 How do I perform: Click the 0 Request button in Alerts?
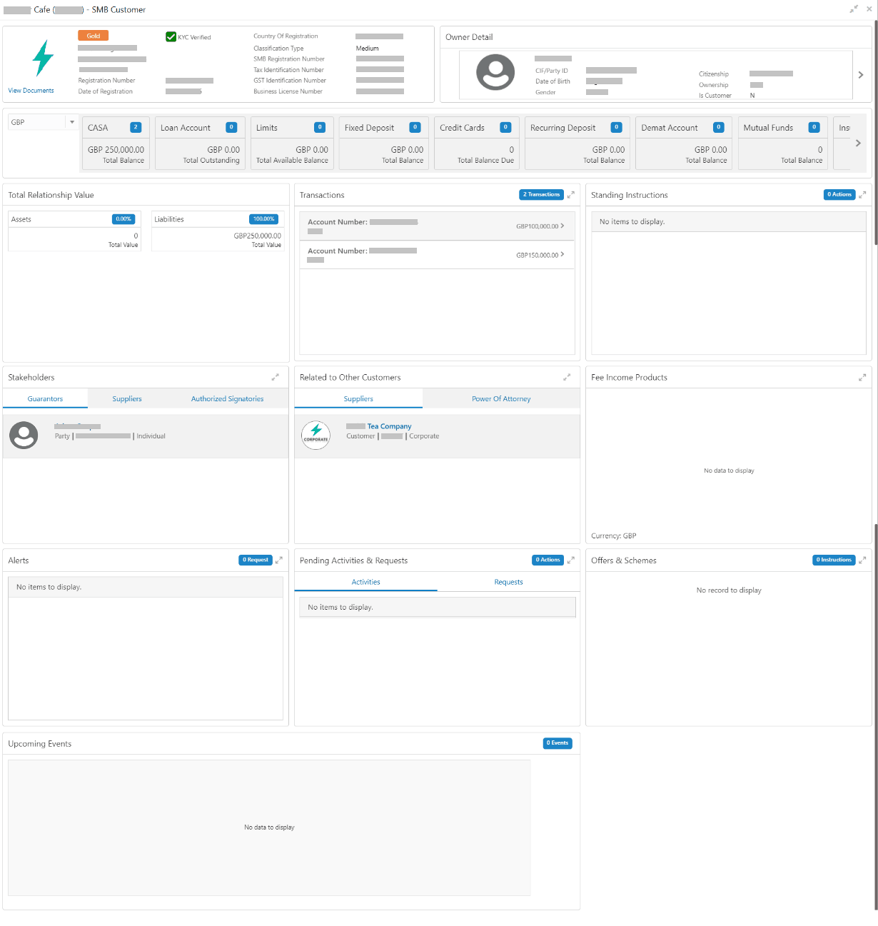256,560
